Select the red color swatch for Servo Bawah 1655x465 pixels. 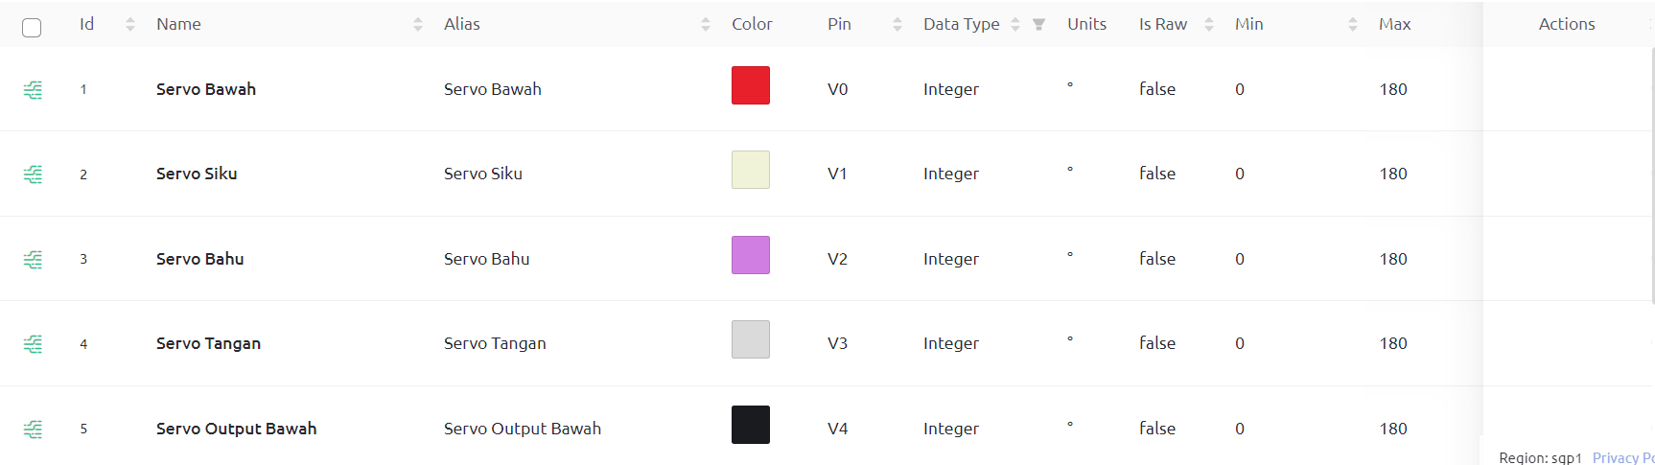pyautogui.click(x=751, y=85)
